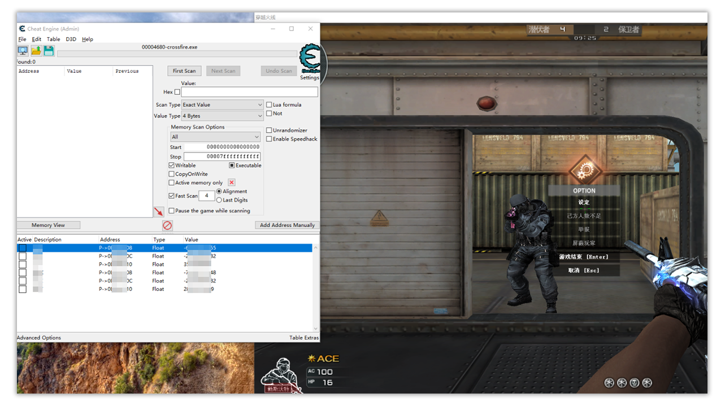Enable the Hex checkbox

pyautogui.click(x=177, y=92)
